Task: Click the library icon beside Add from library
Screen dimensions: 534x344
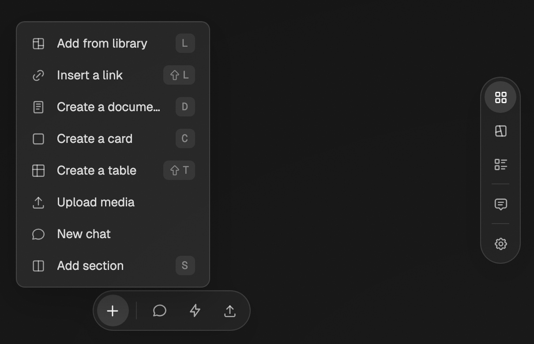Action: click(38, 43)
